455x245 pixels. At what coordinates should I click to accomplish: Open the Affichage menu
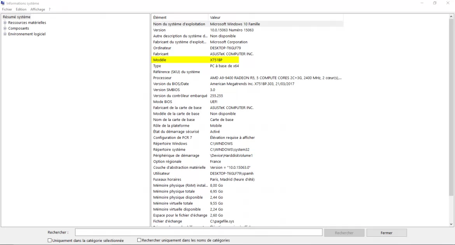coord(37,9)
